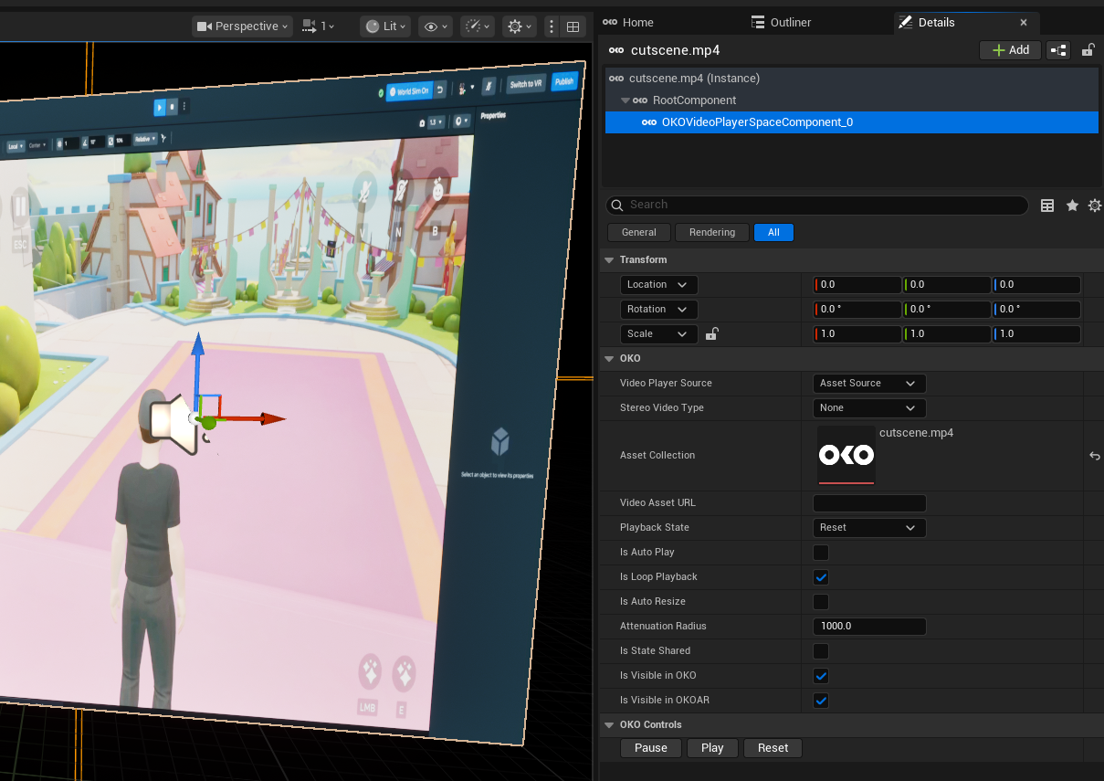Filter properties by General
Viewport: 1104px width, 781px height.
click(x=639, y=233)
